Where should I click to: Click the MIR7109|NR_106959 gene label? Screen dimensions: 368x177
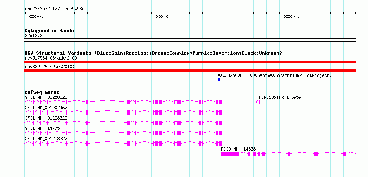tap(280, 97)
